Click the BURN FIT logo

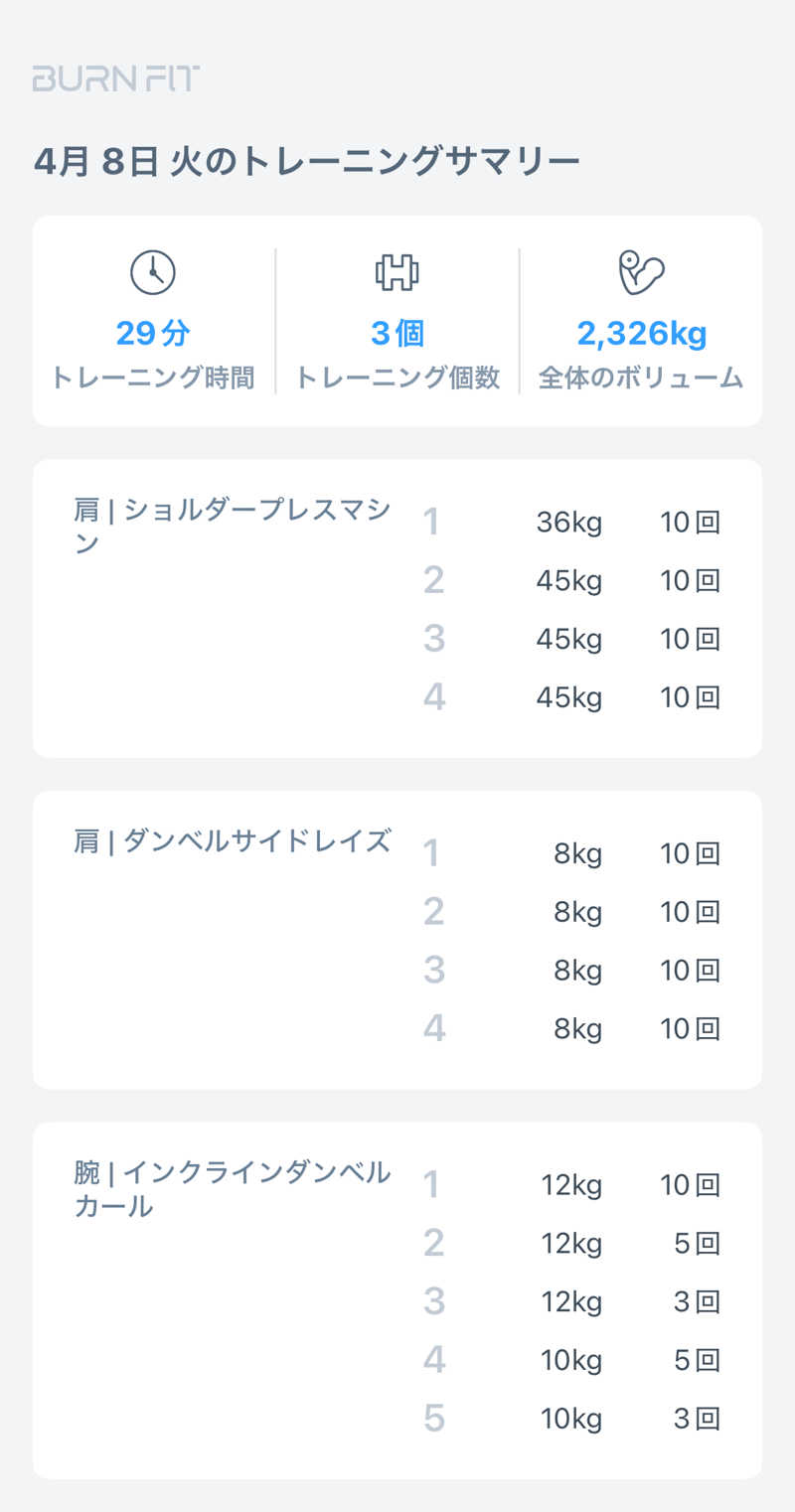(116, 78)
